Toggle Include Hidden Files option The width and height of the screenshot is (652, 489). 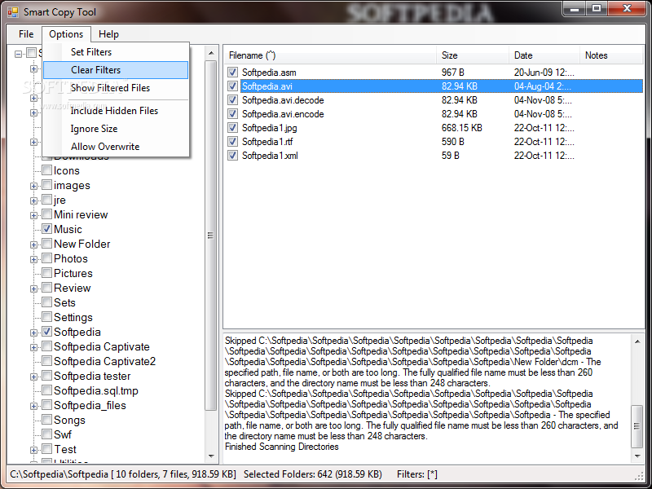[x=116, y=111]
